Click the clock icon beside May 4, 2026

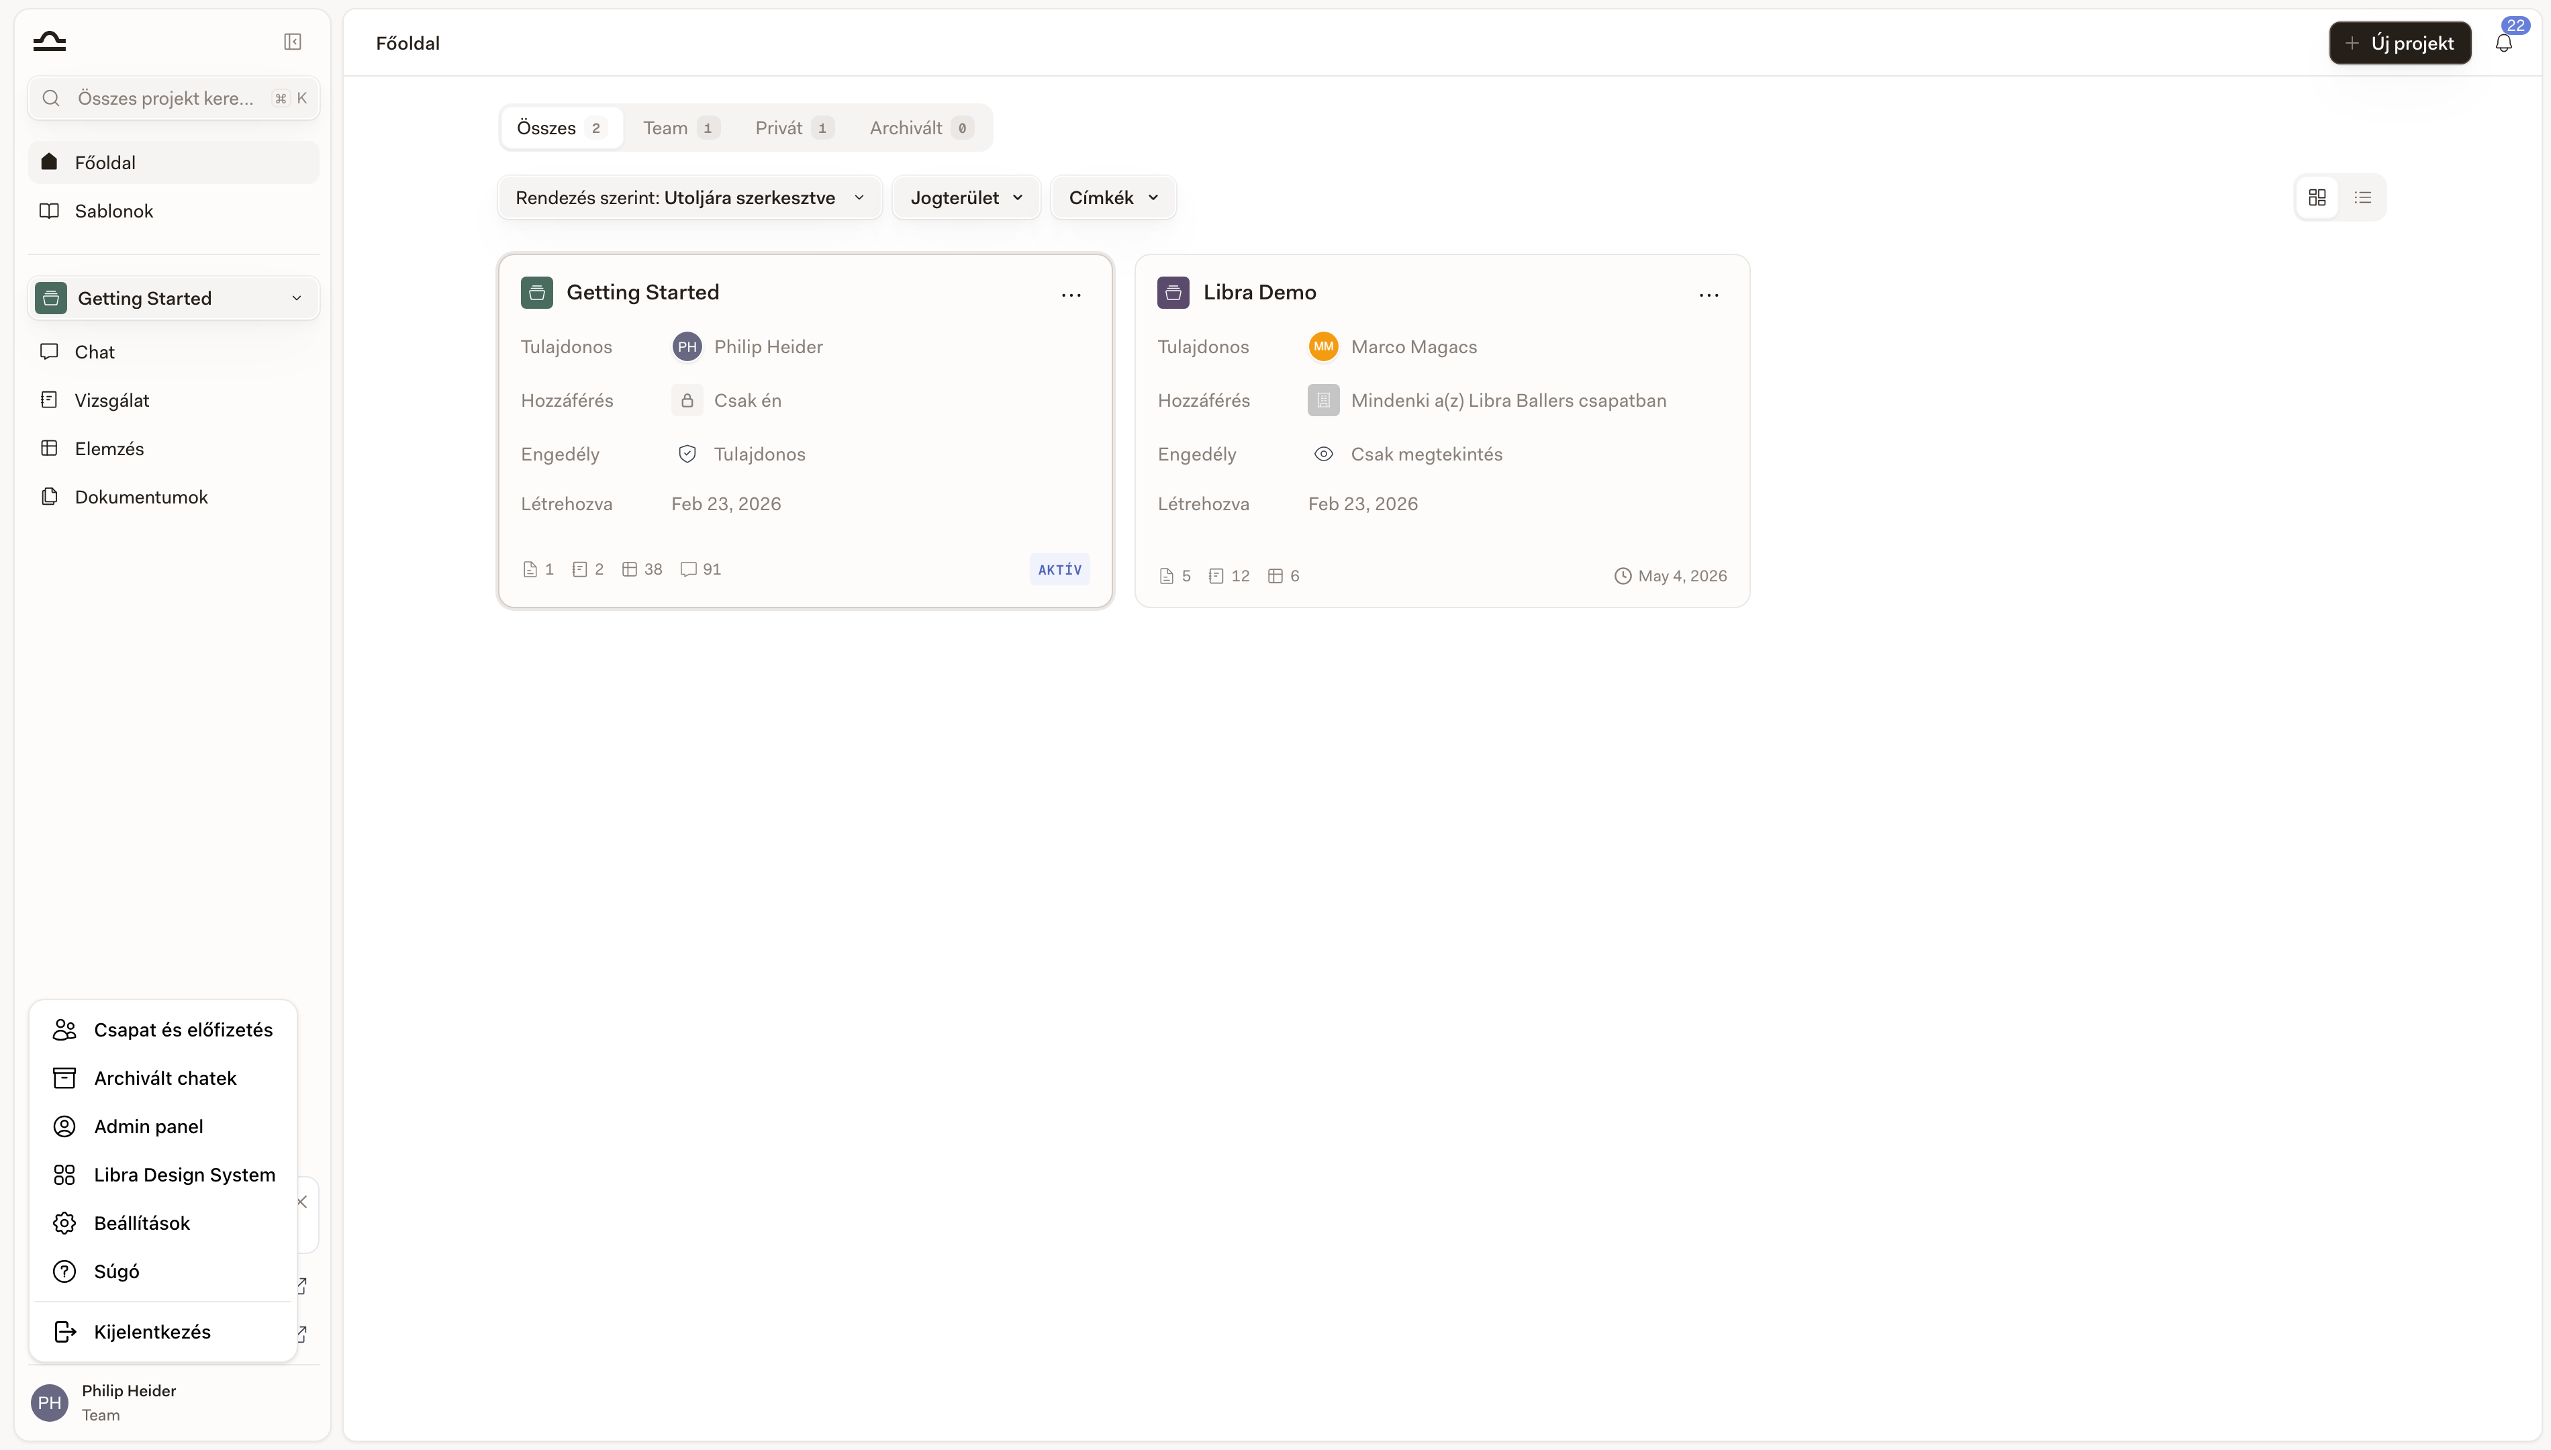coord(1623,577)
